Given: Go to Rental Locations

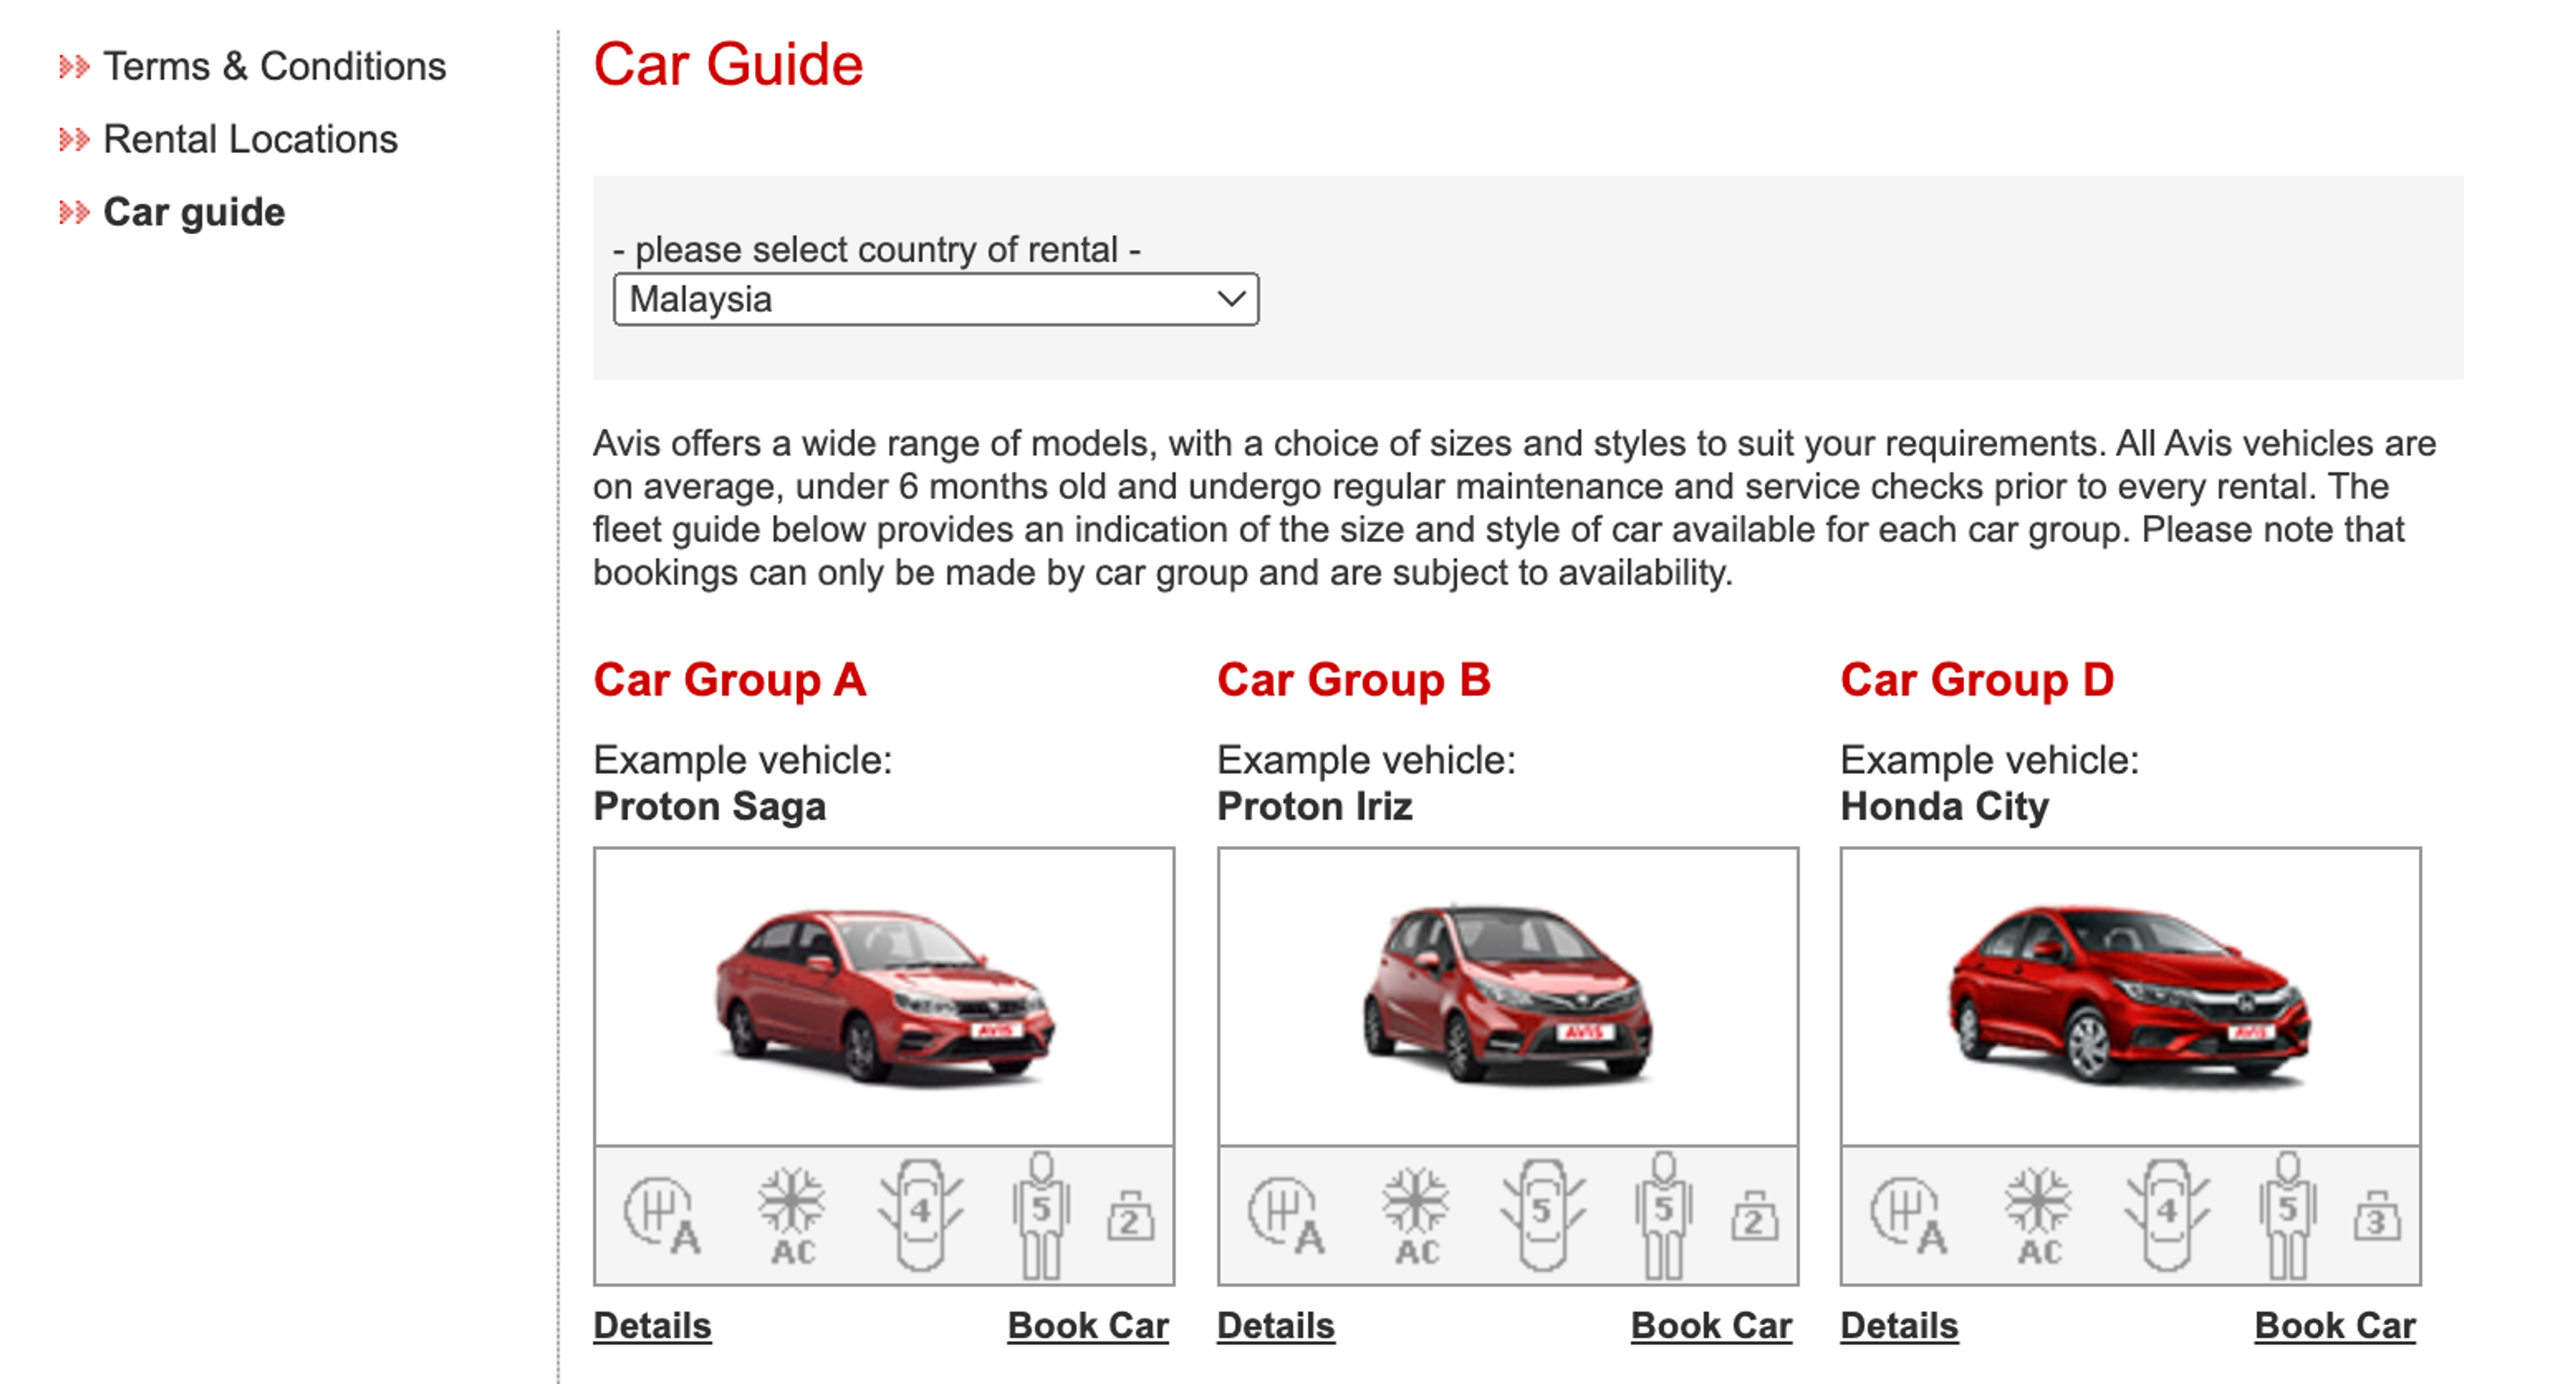Looking at the screenshot, I should (x=251, y=139).
